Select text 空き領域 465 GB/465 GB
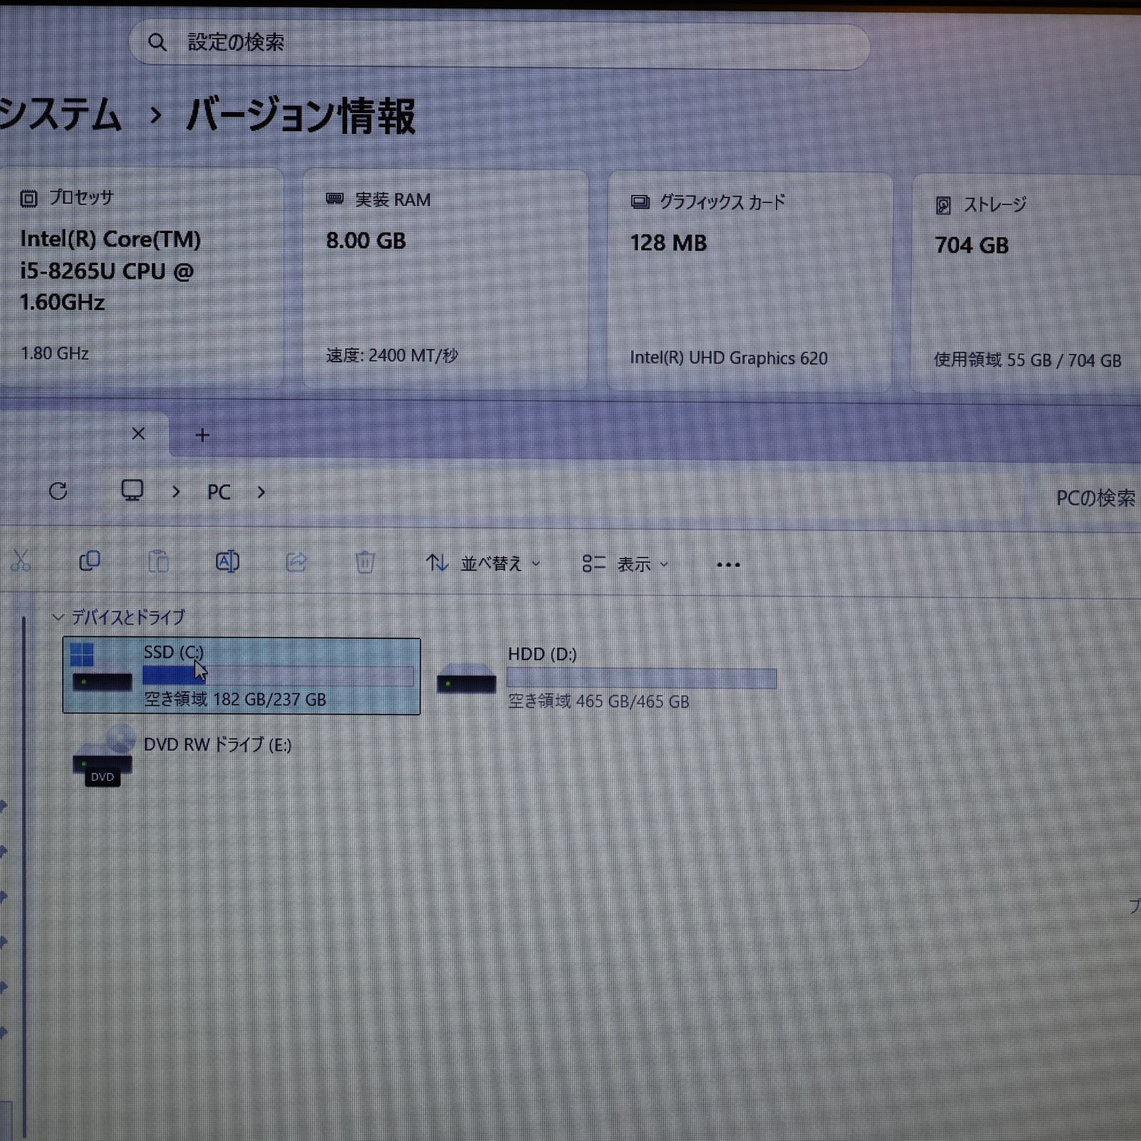1141x1141 pixels. click(599, 702)
